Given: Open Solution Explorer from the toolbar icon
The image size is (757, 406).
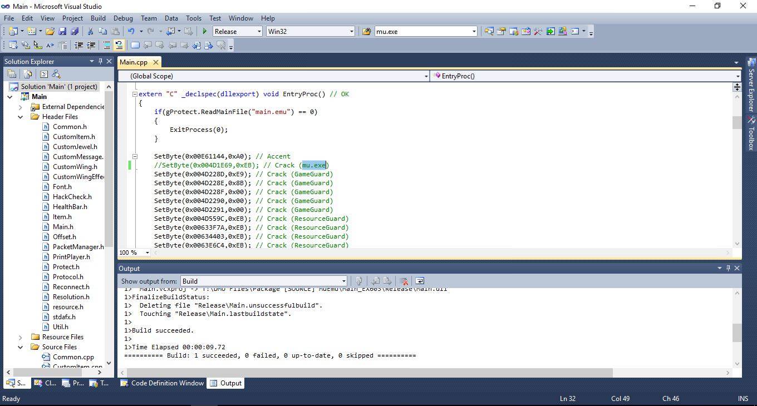Looking at the screenshot, I should [x=489, y=32].
